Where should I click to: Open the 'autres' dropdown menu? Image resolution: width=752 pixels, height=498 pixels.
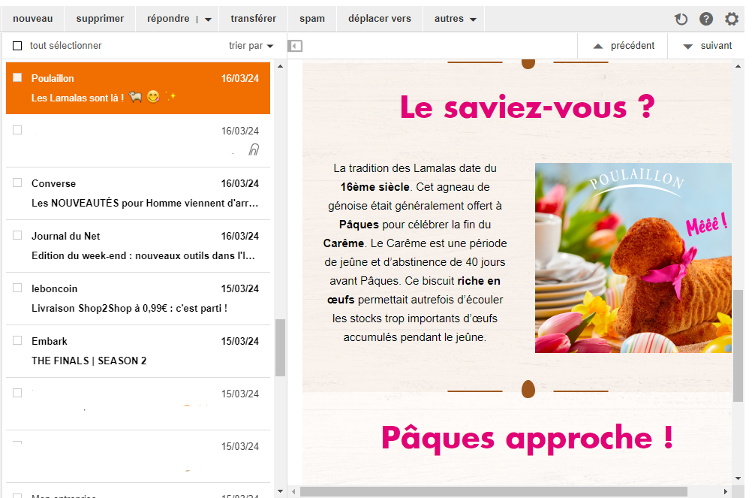tap(455, 19)
